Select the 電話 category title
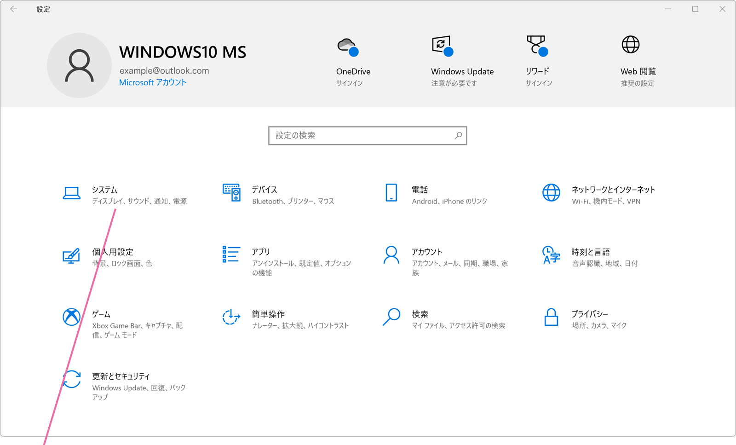Image resolution: width=736 pixels, height=445 pixels. [420, 190]
